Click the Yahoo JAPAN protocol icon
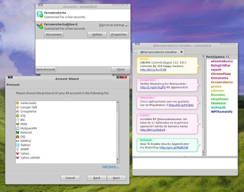Screen dimensions: 244x192 pos(18,157)
